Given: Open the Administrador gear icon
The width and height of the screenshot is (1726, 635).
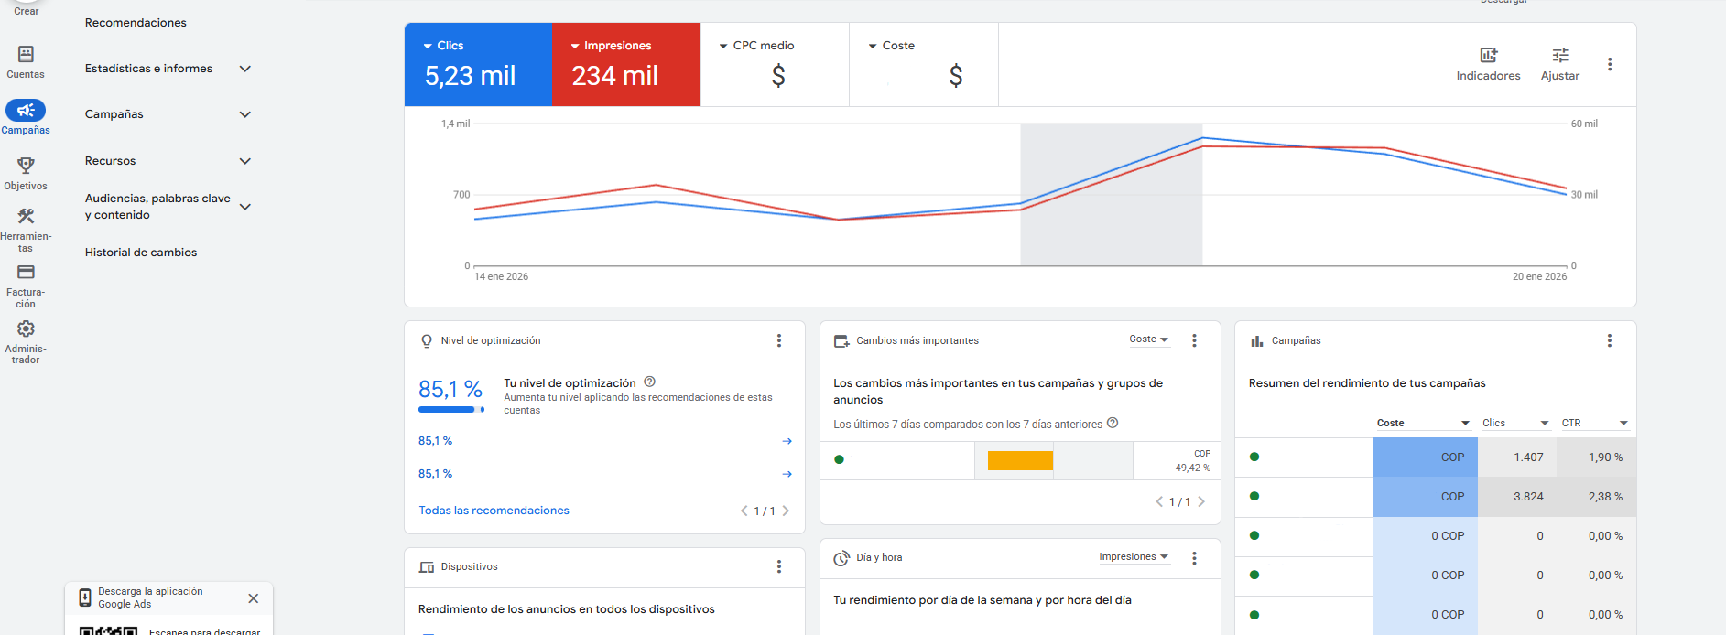Looking at the screenshot, I should pyautogui.click(x=26, y=329).
